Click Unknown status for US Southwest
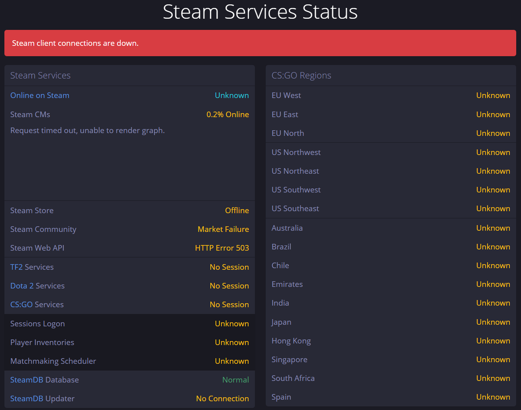The image size is (521, 410). (493, 190)
